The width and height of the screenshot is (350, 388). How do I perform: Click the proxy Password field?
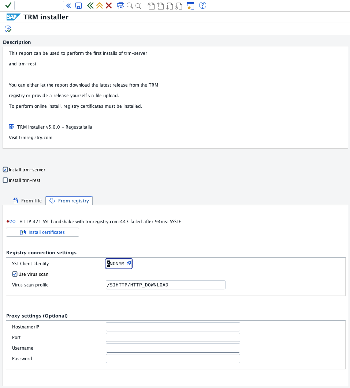(x=173, y=358)
